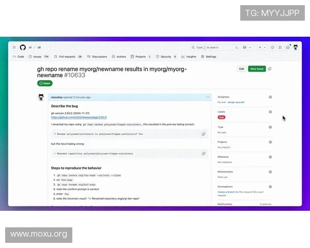This screenshot has width=310, height=248.
Task: Open the Development gear settings
Action: (x=270, y=187)
